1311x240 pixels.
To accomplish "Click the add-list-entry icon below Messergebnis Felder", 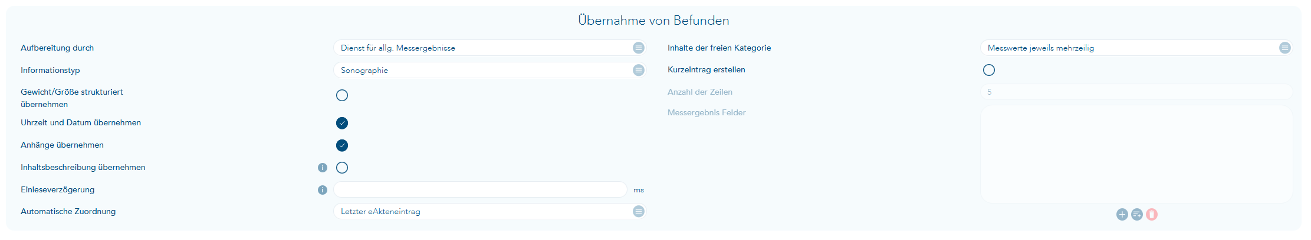I will 1137,215.
